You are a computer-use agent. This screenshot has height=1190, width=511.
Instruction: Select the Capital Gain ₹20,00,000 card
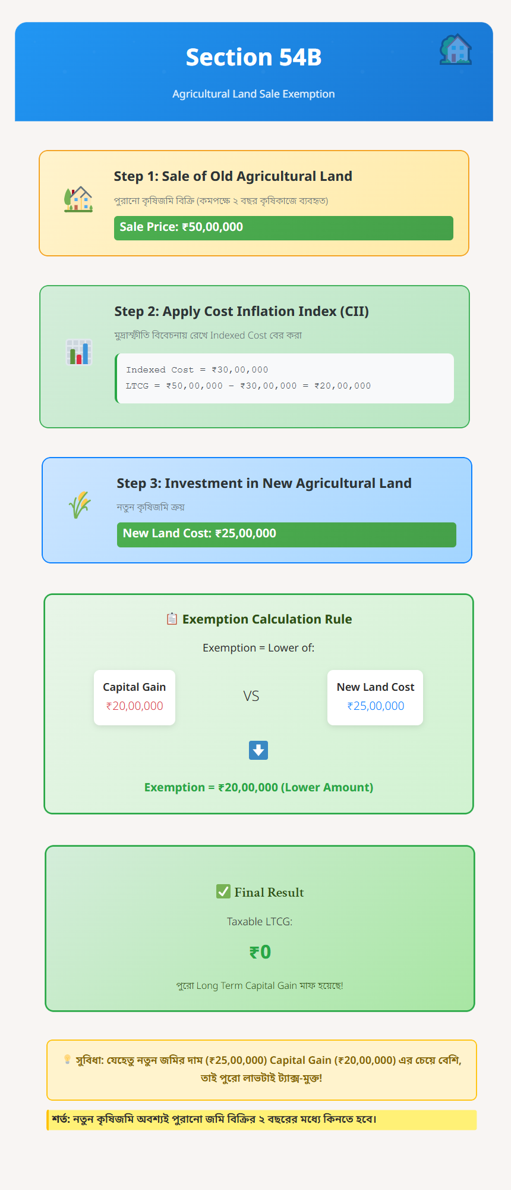pos(134,697)
